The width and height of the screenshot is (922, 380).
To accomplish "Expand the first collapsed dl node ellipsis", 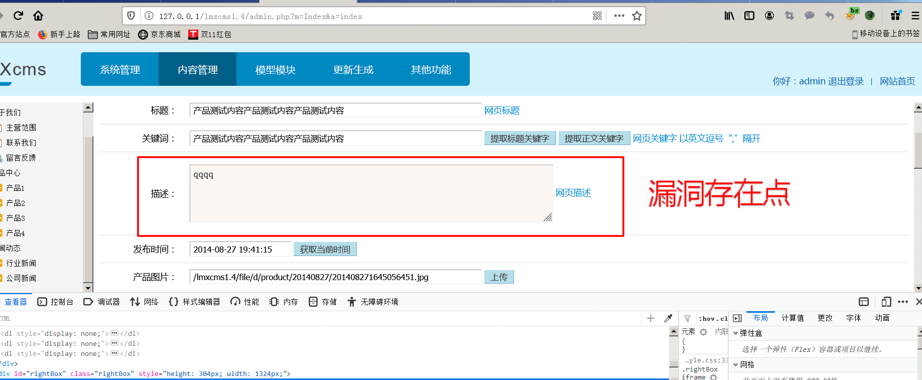I will pyautogui.click(x=114, y=333).
